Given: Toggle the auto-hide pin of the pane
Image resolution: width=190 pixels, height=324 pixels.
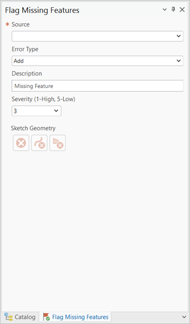Looking at the screenshot, I should [x=173, y=9].
